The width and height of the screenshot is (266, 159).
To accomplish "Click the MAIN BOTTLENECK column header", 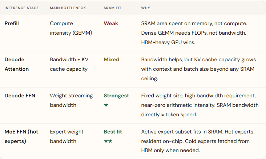I will tap(68, 8).
